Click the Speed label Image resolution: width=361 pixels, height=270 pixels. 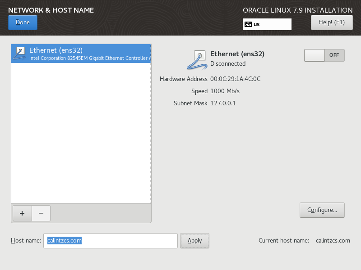point(199,91)
